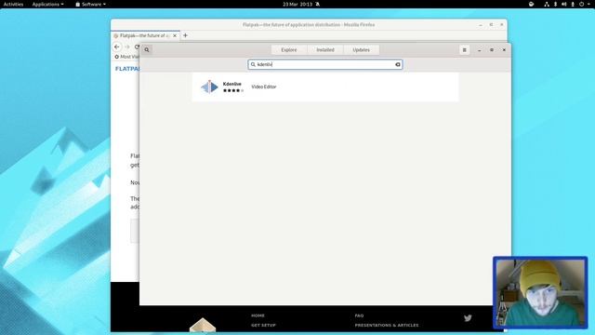Close the Software window
This screenshot has height=335, width=595.
(x=504, y=49)
